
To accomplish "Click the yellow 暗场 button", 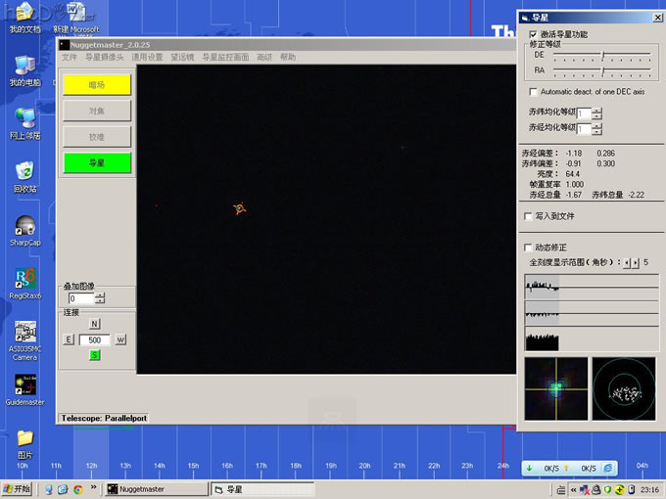I will point(97,85).
